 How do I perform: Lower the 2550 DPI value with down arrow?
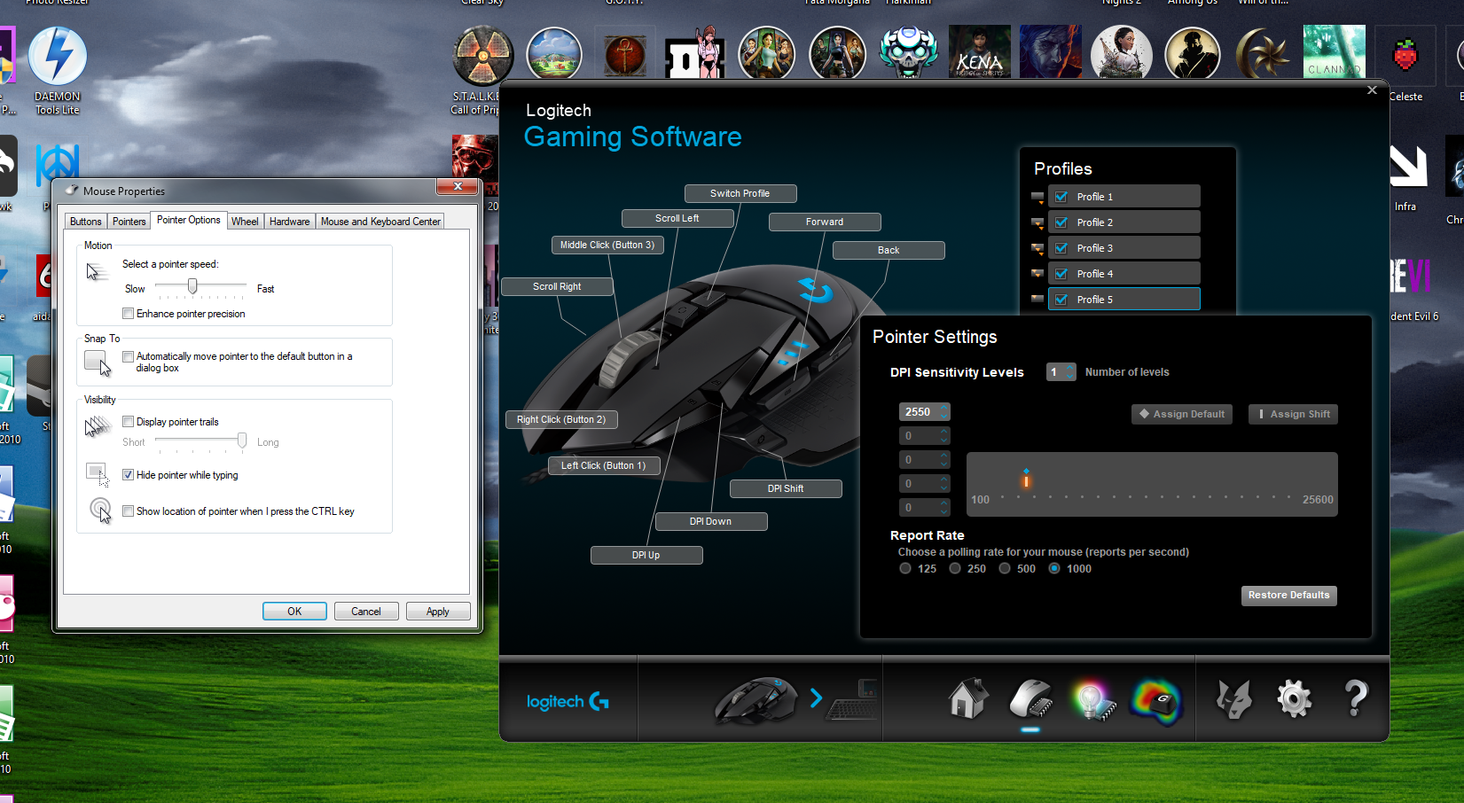click(944, 417)
